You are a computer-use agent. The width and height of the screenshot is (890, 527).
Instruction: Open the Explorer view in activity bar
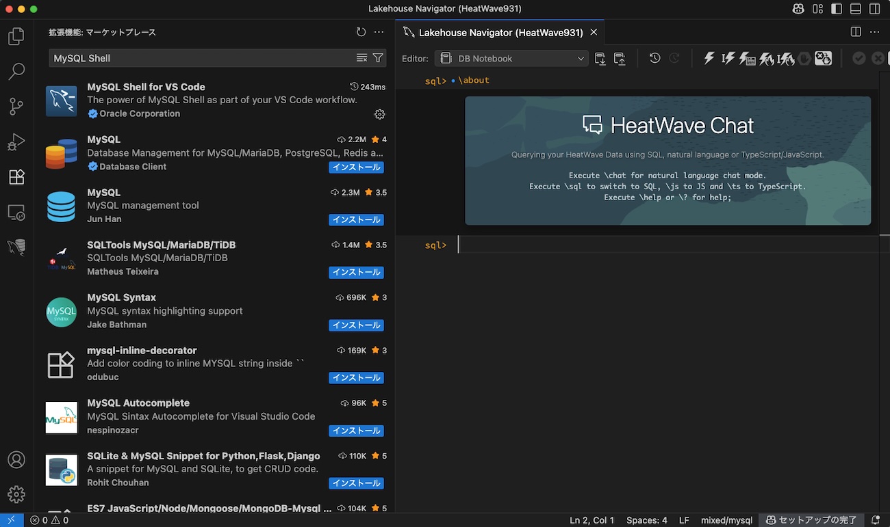pyautogui.click(x=16, y=36)
